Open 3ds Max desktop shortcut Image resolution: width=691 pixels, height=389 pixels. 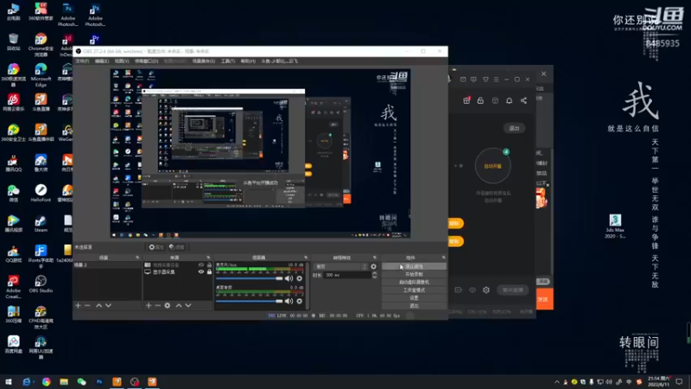615,226
